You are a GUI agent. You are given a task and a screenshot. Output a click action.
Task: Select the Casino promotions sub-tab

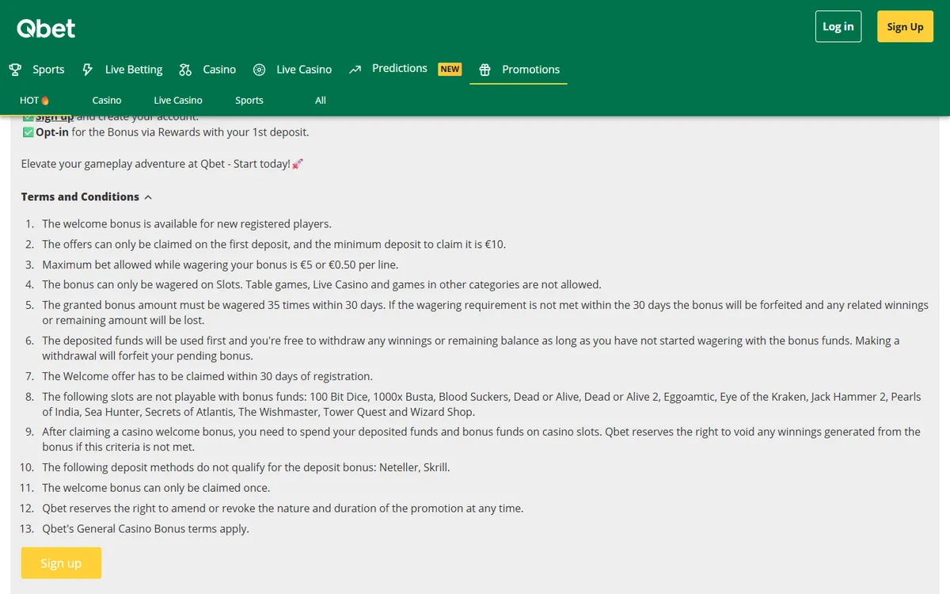107,101
